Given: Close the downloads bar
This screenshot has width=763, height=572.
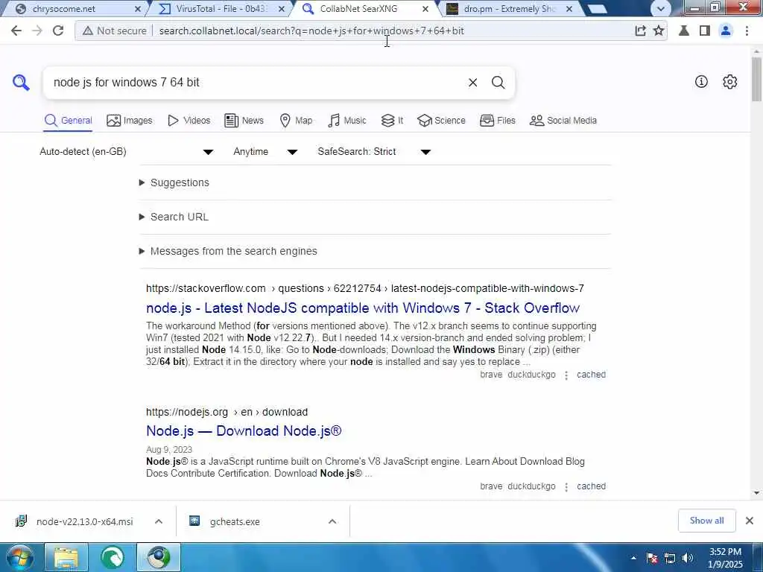Looking at the screenshot, I should (x=750, y=521).
